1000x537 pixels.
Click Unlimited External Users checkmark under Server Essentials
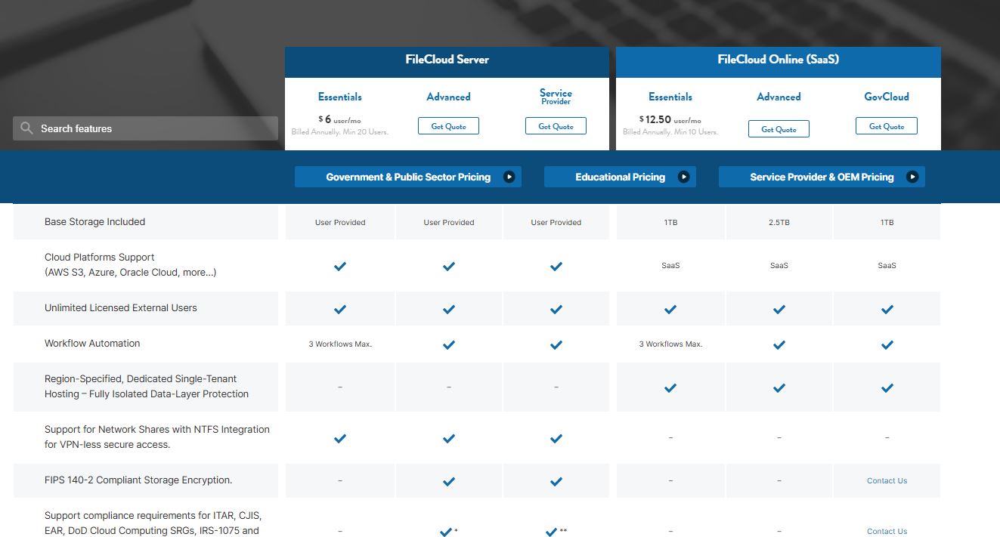click(x=339, y=308)
